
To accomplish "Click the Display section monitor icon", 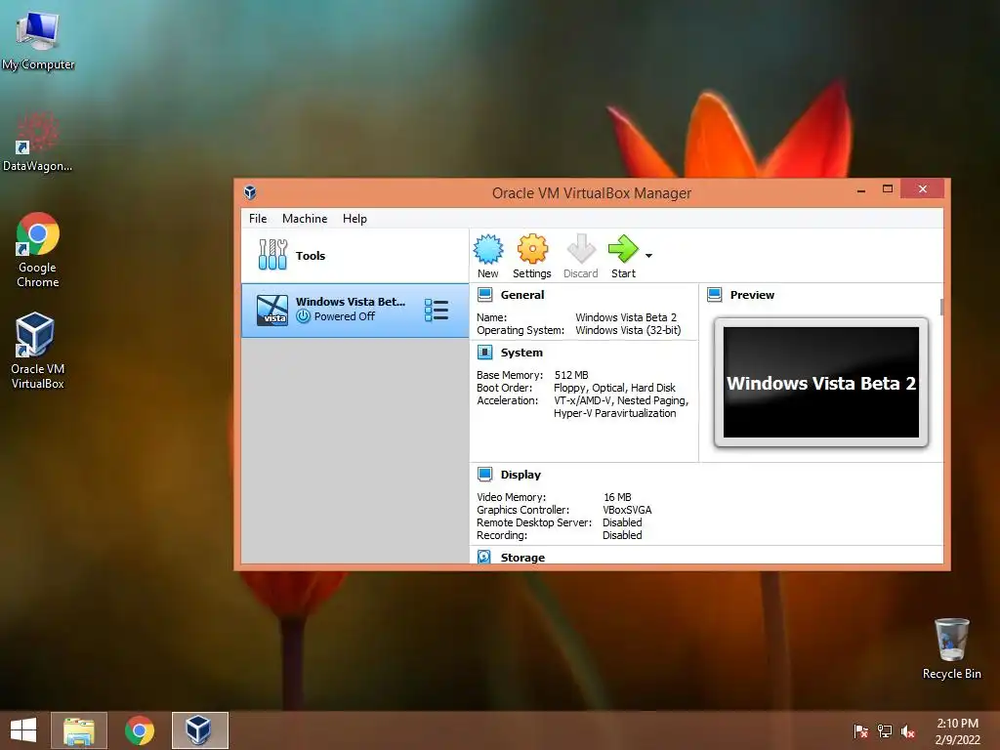I will (x=484, y=474).
